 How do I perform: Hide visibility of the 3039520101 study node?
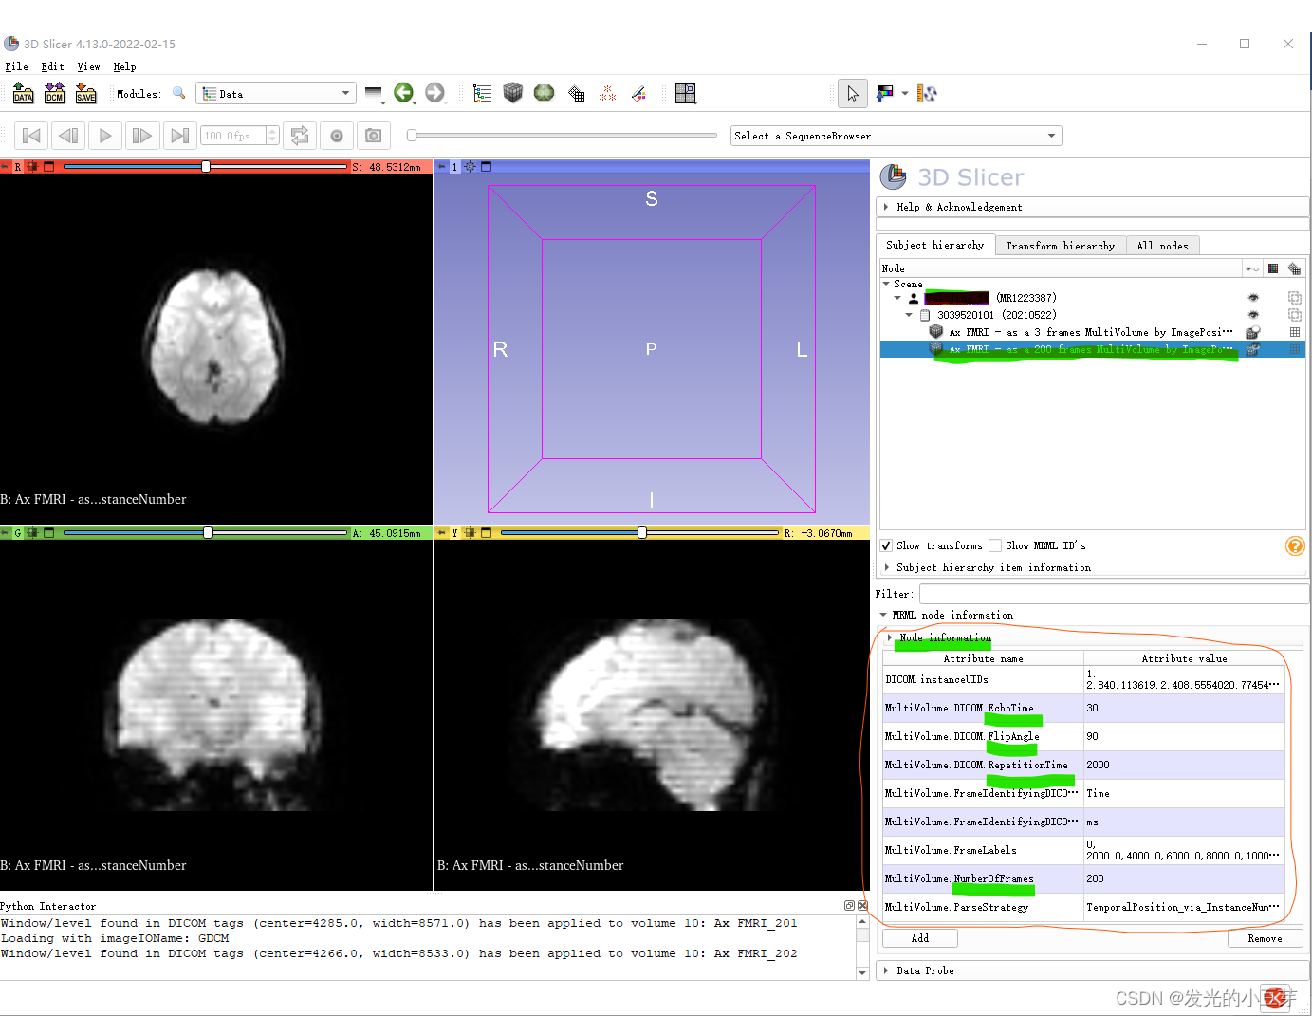click(x=1252, y=314)
